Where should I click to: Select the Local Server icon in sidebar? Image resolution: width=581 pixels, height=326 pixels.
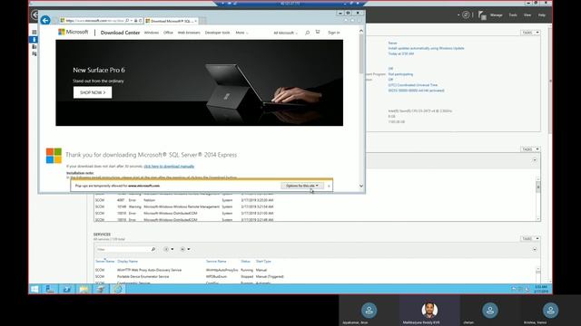[x=34, y=39]
